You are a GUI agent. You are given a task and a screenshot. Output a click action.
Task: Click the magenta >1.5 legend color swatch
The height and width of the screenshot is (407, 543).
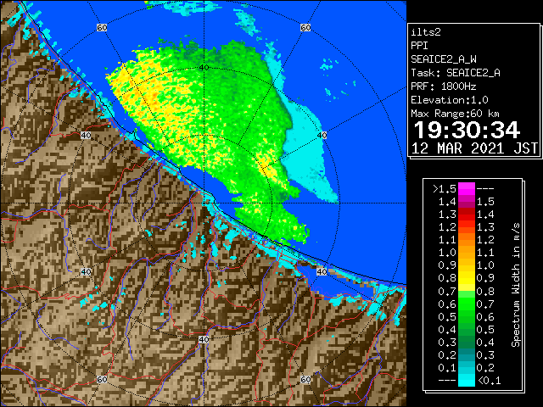[467, 189]
